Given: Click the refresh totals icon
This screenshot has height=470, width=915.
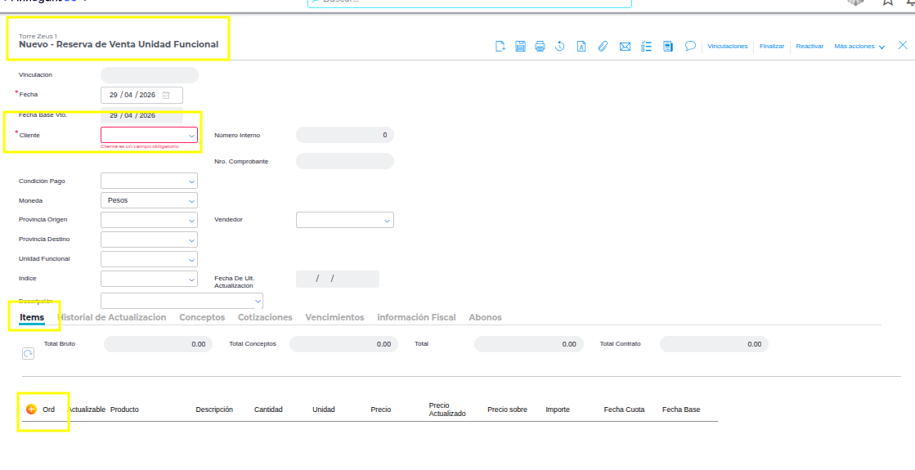Looking at the screenshot, I should (x=28, y=353).
